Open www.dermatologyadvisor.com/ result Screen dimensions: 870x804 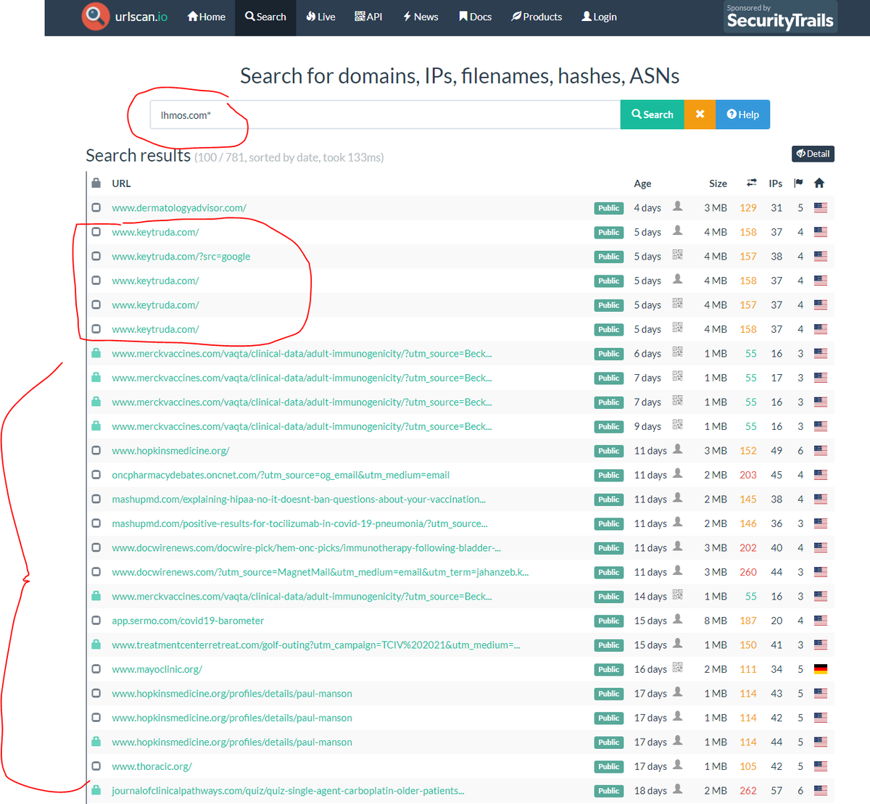179,208
